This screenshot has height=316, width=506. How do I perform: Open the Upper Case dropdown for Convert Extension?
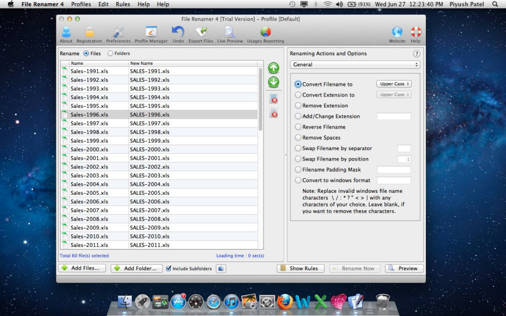pos(394,95)
